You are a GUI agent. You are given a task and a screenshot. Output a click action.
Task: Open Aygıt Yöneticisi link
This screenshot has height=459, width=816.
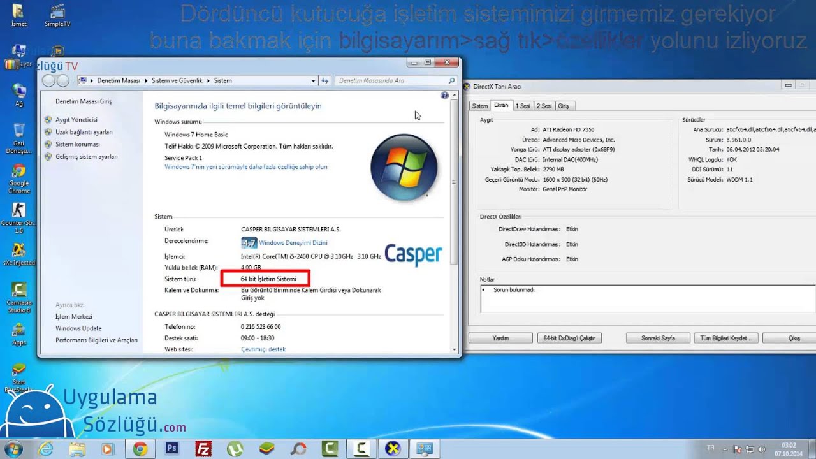tap(76, 120)
